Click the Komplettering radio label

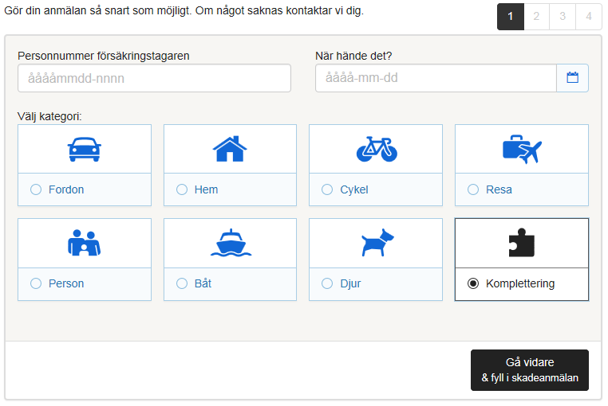pyautogui.click(x=519, y=283)
